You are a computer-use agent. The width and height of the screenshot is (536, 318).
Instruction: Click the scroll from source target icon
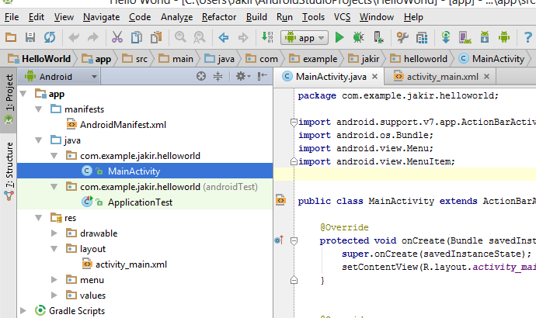pyautogui.click(x=201, y=76)
